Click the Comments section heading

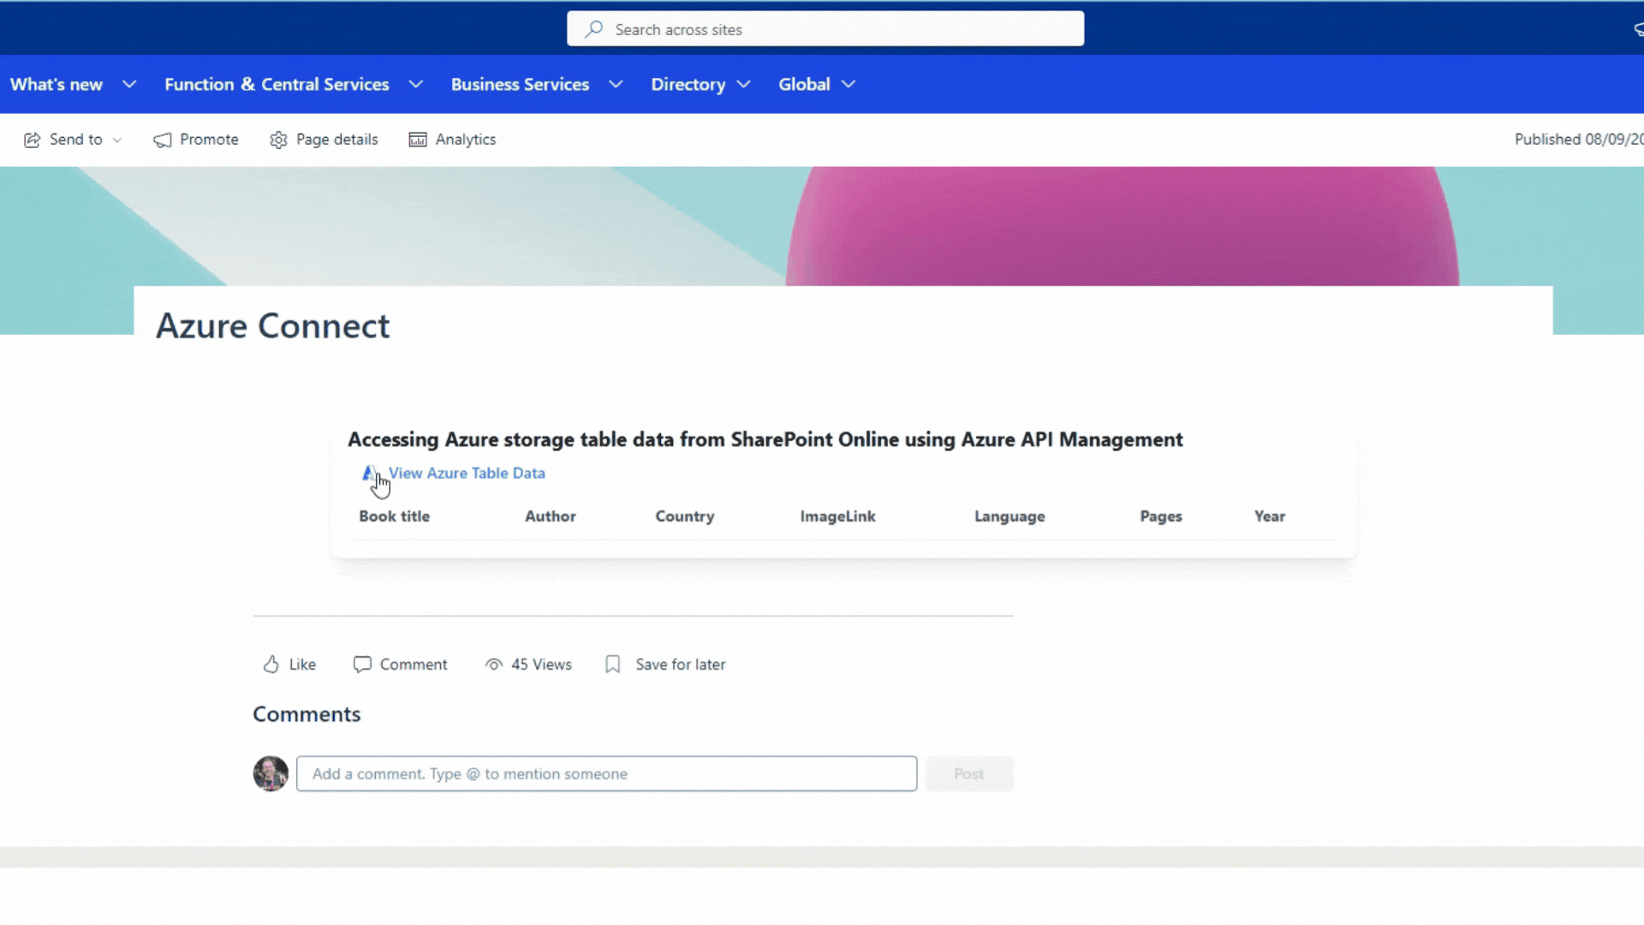click(x=307, y=714)
